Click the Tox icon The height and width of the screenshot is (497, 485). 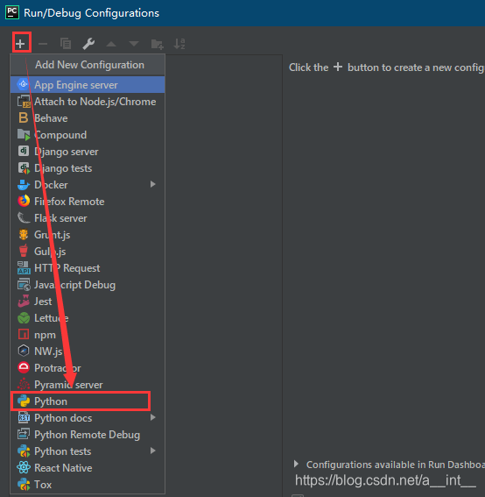coord(24,485)
